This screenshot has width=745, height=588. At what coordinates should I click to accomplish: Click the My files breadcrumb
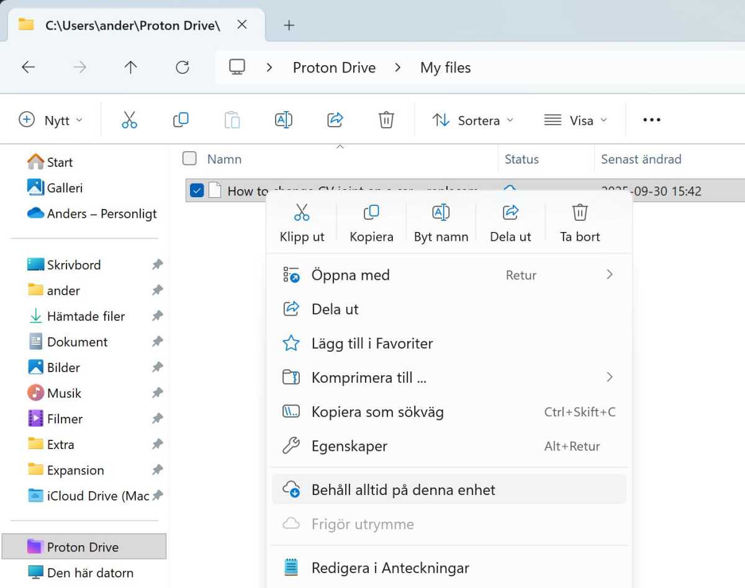[x=445, y=68]
